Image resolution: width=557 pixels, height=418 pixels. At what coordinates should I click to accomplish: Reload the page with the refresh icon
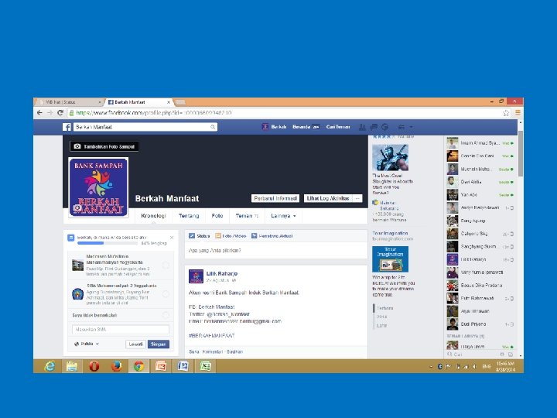60,113
